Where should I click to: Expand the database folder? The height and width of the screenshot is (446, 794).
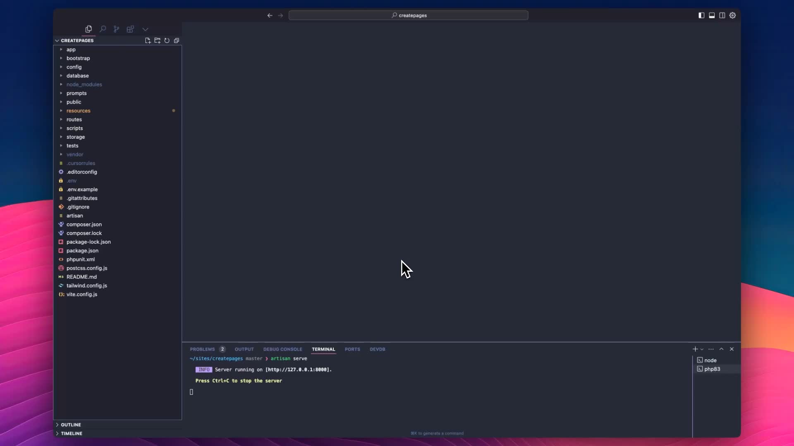pyautogui.click(x=117, y=76)
